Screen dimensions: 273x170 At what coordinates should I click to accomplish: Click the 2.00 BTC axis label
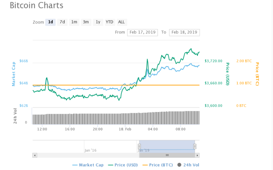244,61
